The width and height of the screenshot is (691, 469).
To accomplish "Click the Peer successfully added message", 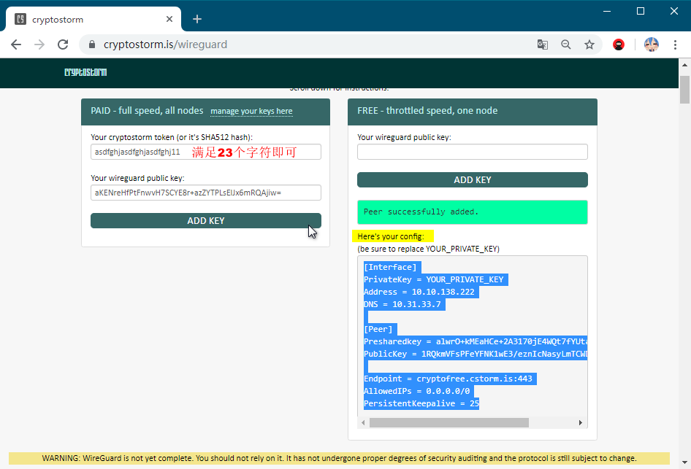I will pos(473,212).
